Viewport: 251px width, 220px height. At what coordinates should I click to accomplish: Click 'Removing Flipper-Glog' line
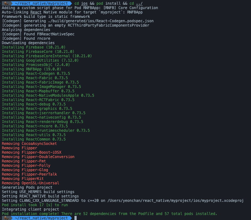click(25, 170)
